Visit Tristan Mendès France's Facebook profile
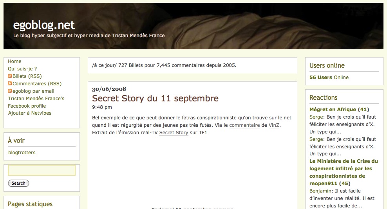 (36, 102)
